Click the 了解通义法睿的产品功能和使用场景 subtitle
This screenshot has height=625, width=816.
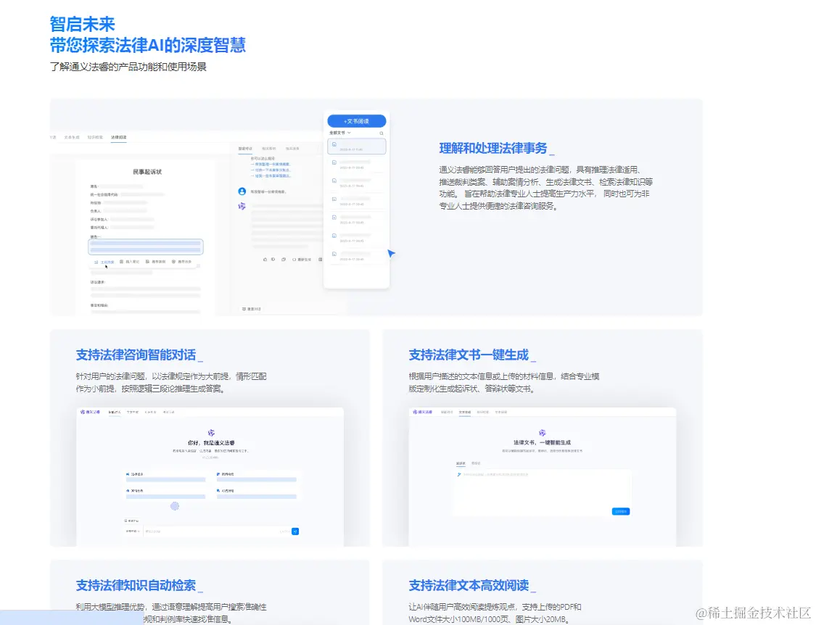pos(128,67)
